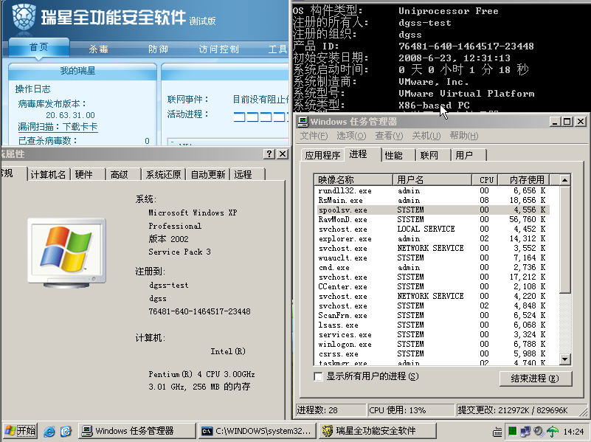Click the Windows 任务管理器 taskbar button
This screenshot has width=591, height=442.
coord(137,431)
